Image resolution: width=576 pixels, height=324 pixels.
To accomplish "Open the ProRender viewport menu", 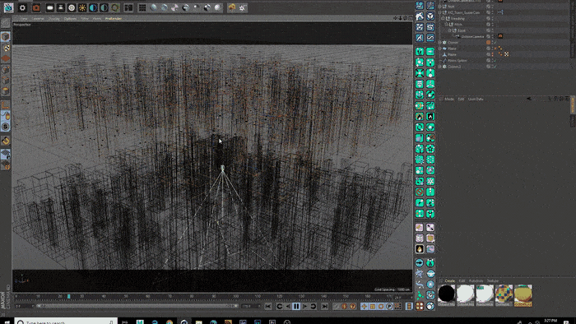I will tap(114, 18).
